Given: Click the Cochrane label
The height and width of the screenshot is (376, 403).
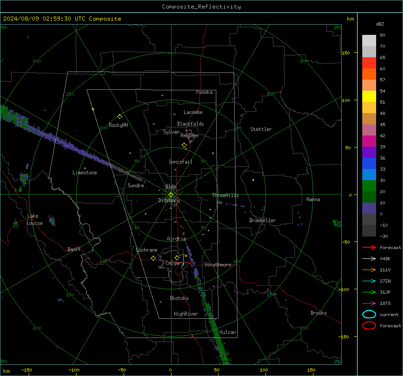Looking at the screenshot, I should click(x=146, y=250).
